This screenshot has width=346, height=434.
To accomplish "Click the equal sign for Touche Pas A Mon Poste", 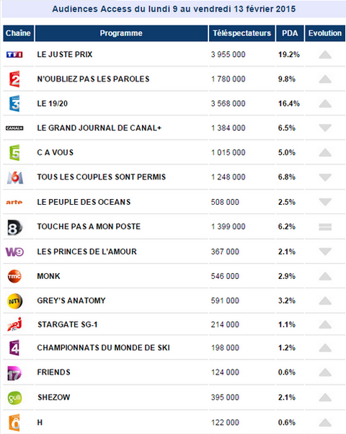I will [x=325, y=227].
